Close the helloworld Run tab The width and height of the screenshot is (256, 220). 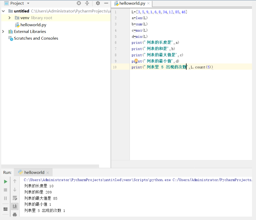[48, 173]
